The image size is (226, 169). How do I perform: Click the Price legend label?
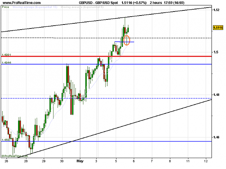5,7
